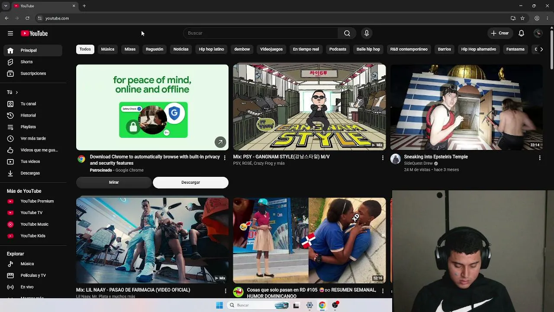
Task: Click the Crear button
Action: point(500,33)
